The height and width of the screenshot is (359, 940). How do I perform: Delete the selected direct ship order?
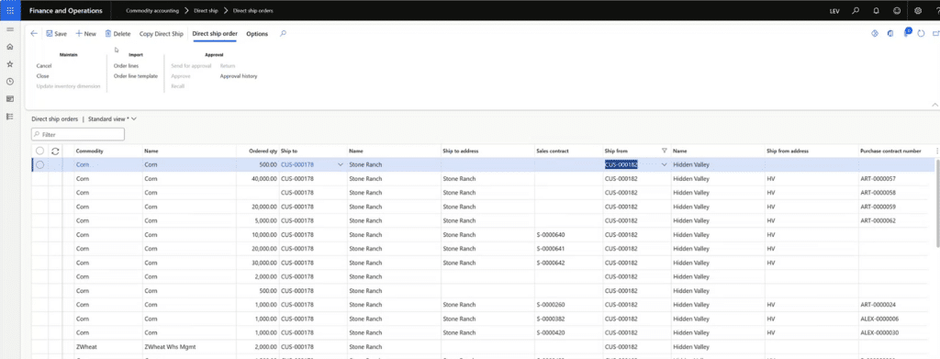coord(117,34)
